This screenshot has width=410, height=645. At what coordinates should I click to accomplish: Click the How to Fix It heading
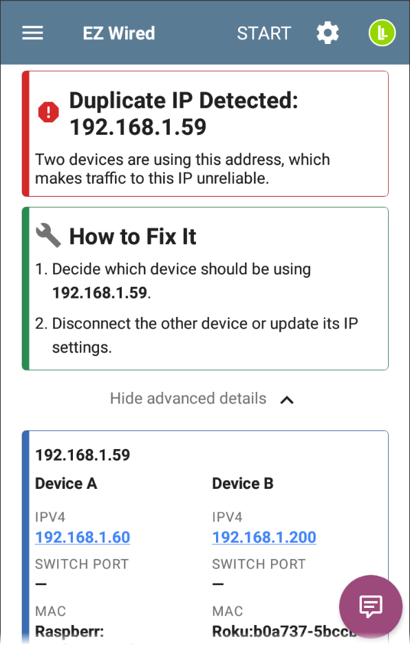(x=133, y=237)
